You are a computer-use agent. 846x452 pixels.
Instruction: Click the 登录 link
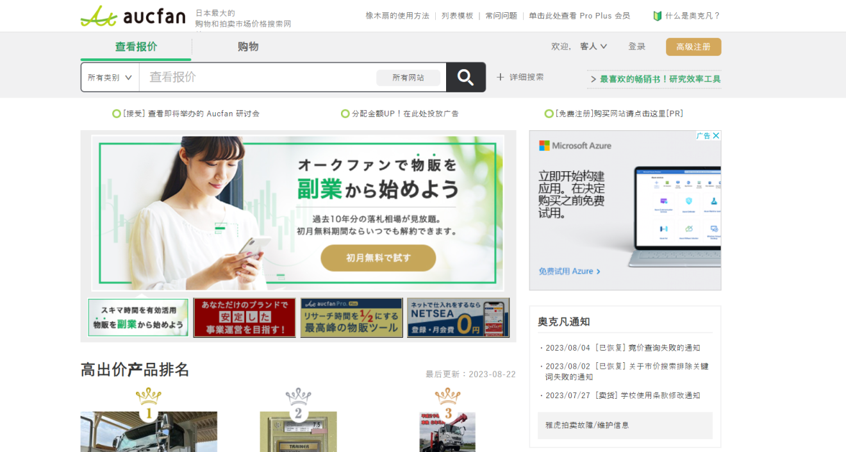(637, 46)
